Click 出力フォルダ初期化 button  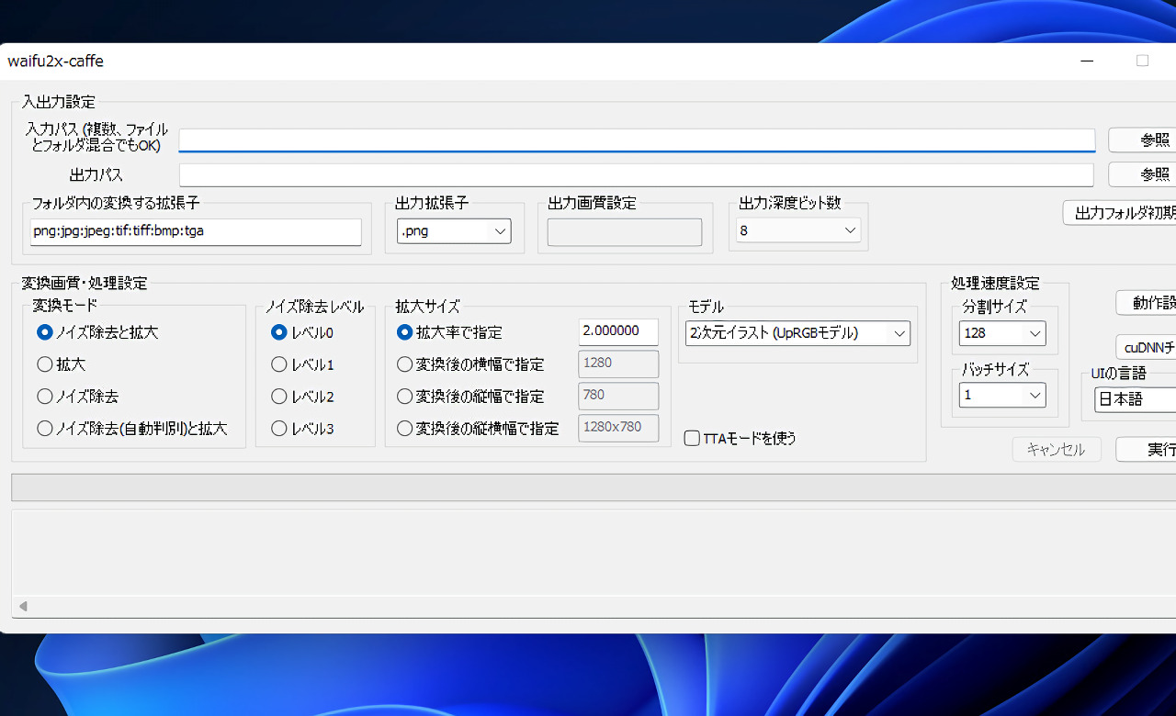pos(1119,213)
